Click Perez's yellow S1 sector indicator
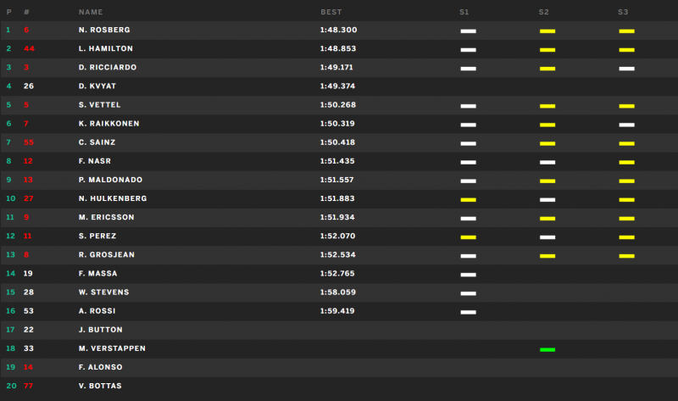The image size is (678, 401). [469, 237]
